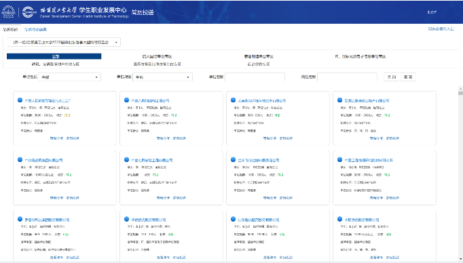Open the 双选会报名入口 link
Screen dimensions: 463x263
[441, 29]
